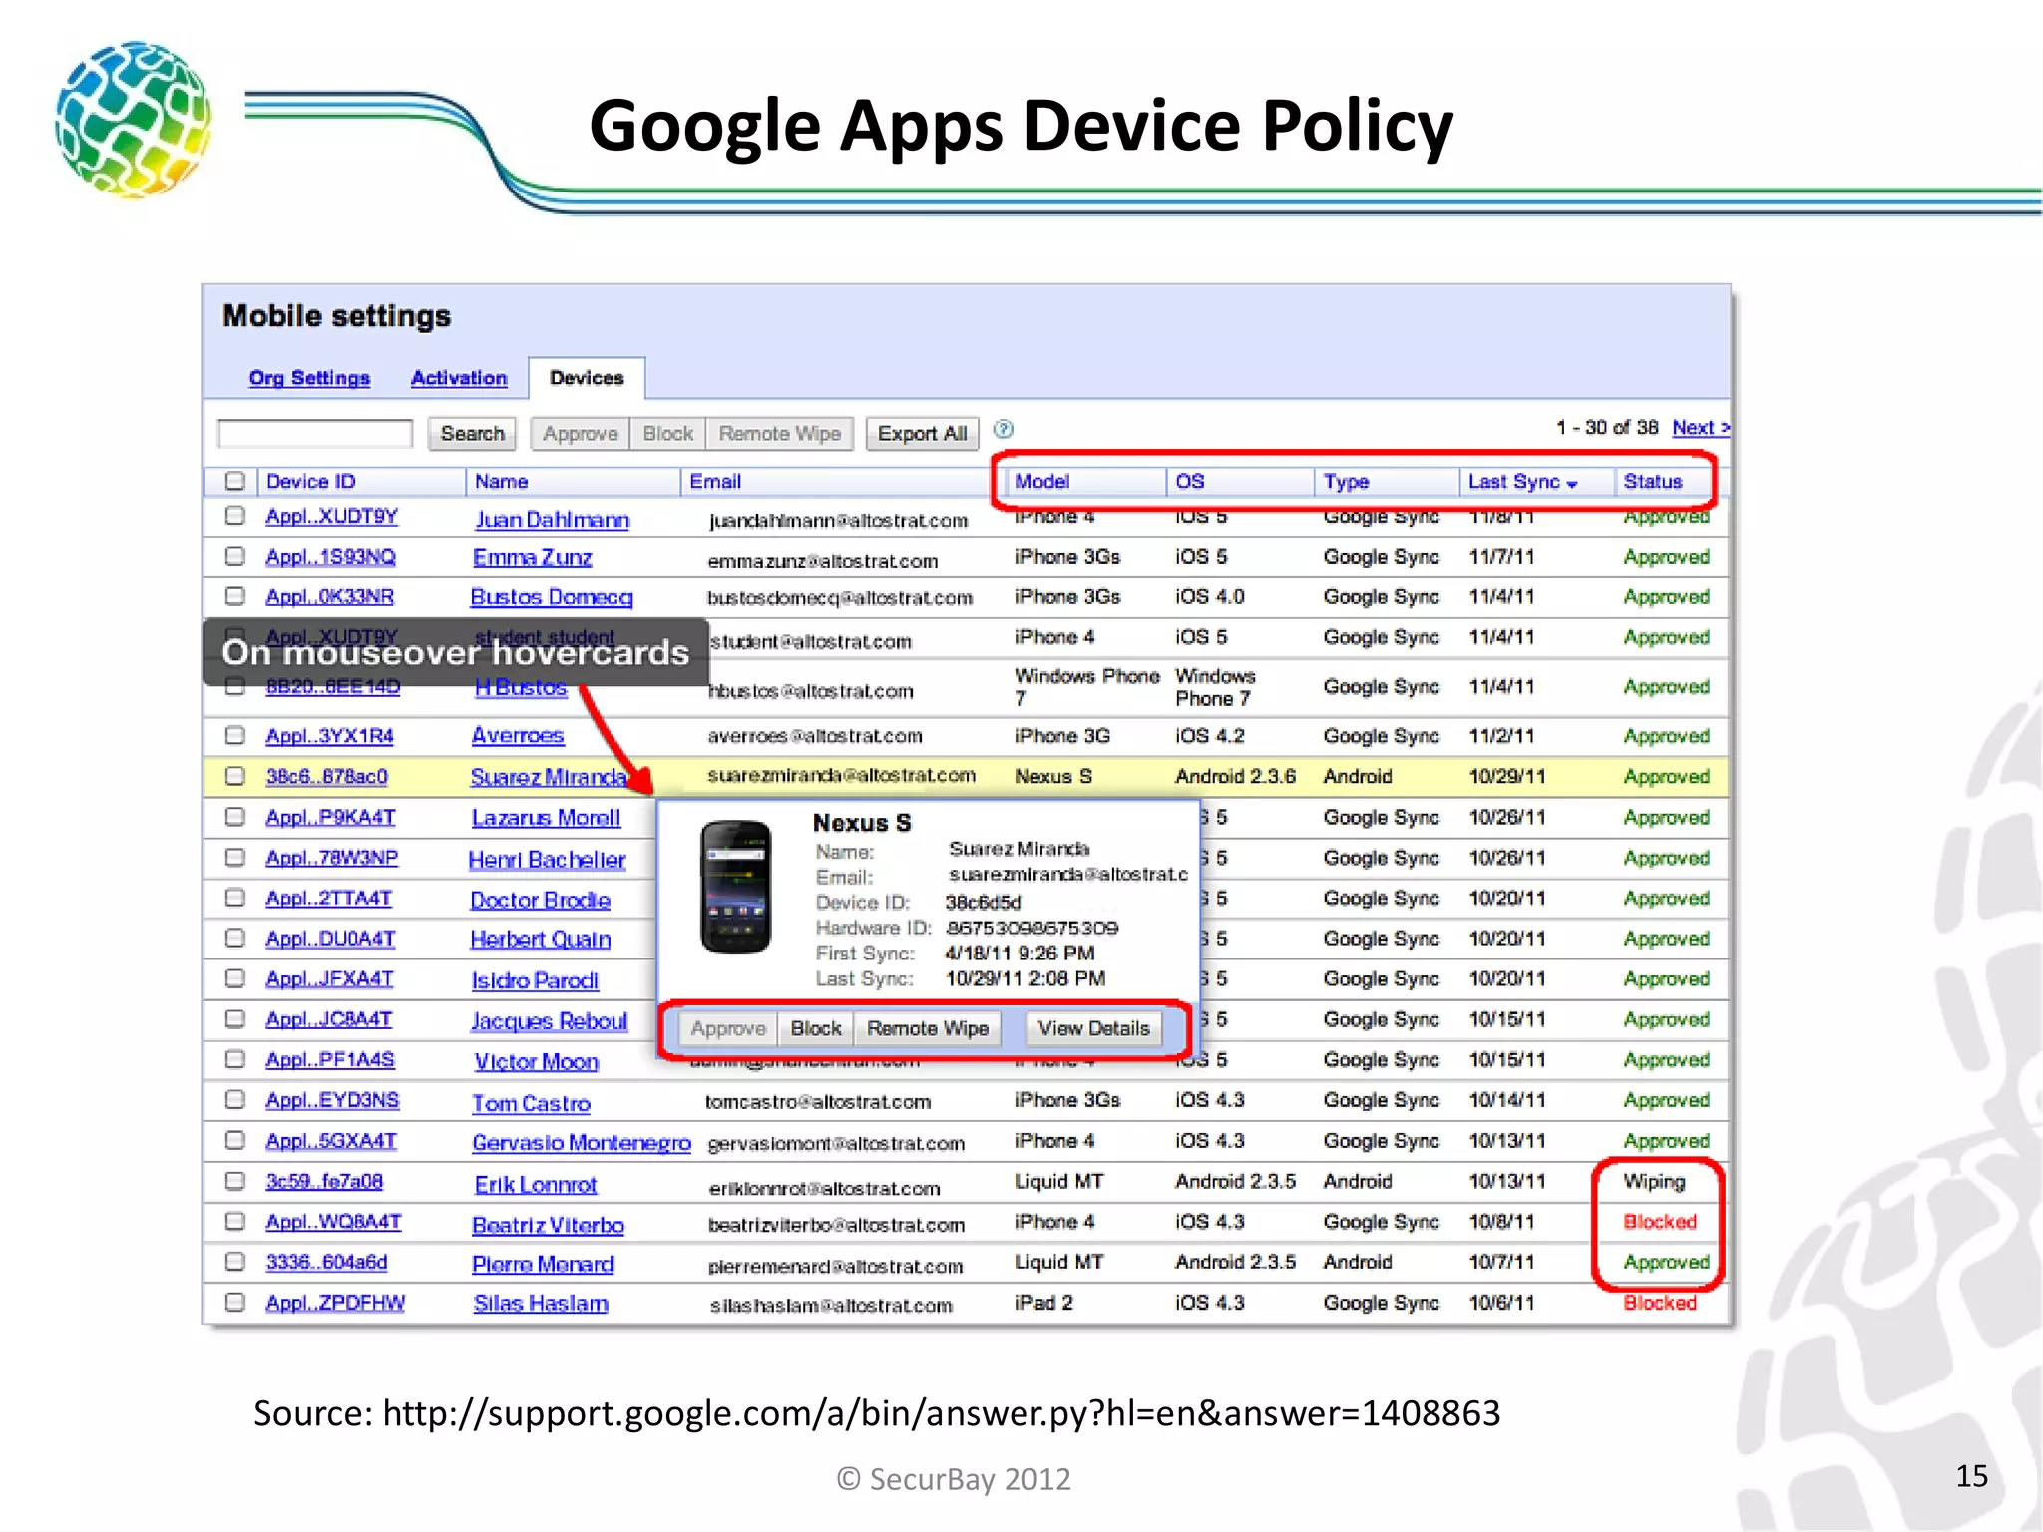Open the Averroes name link
2043x1532 pixels.
click(518, 736)
